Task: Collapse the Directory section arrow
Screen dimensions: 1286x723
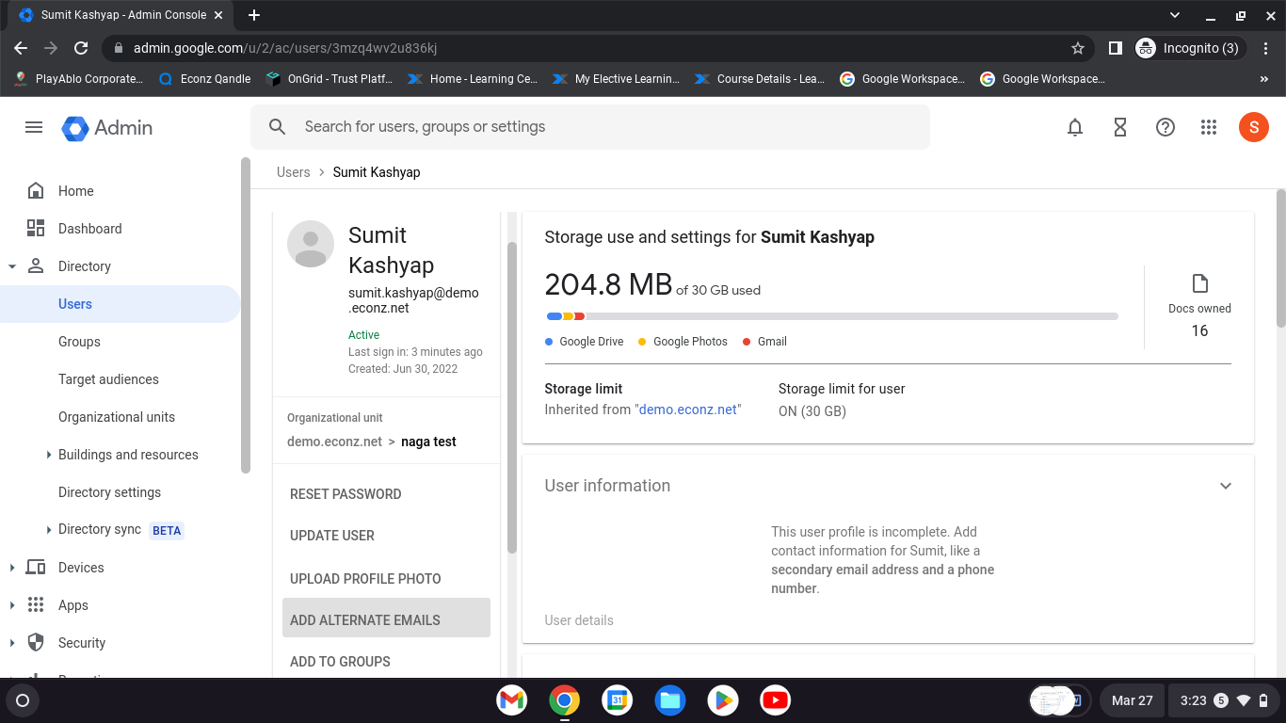Action: coord(12,266)
